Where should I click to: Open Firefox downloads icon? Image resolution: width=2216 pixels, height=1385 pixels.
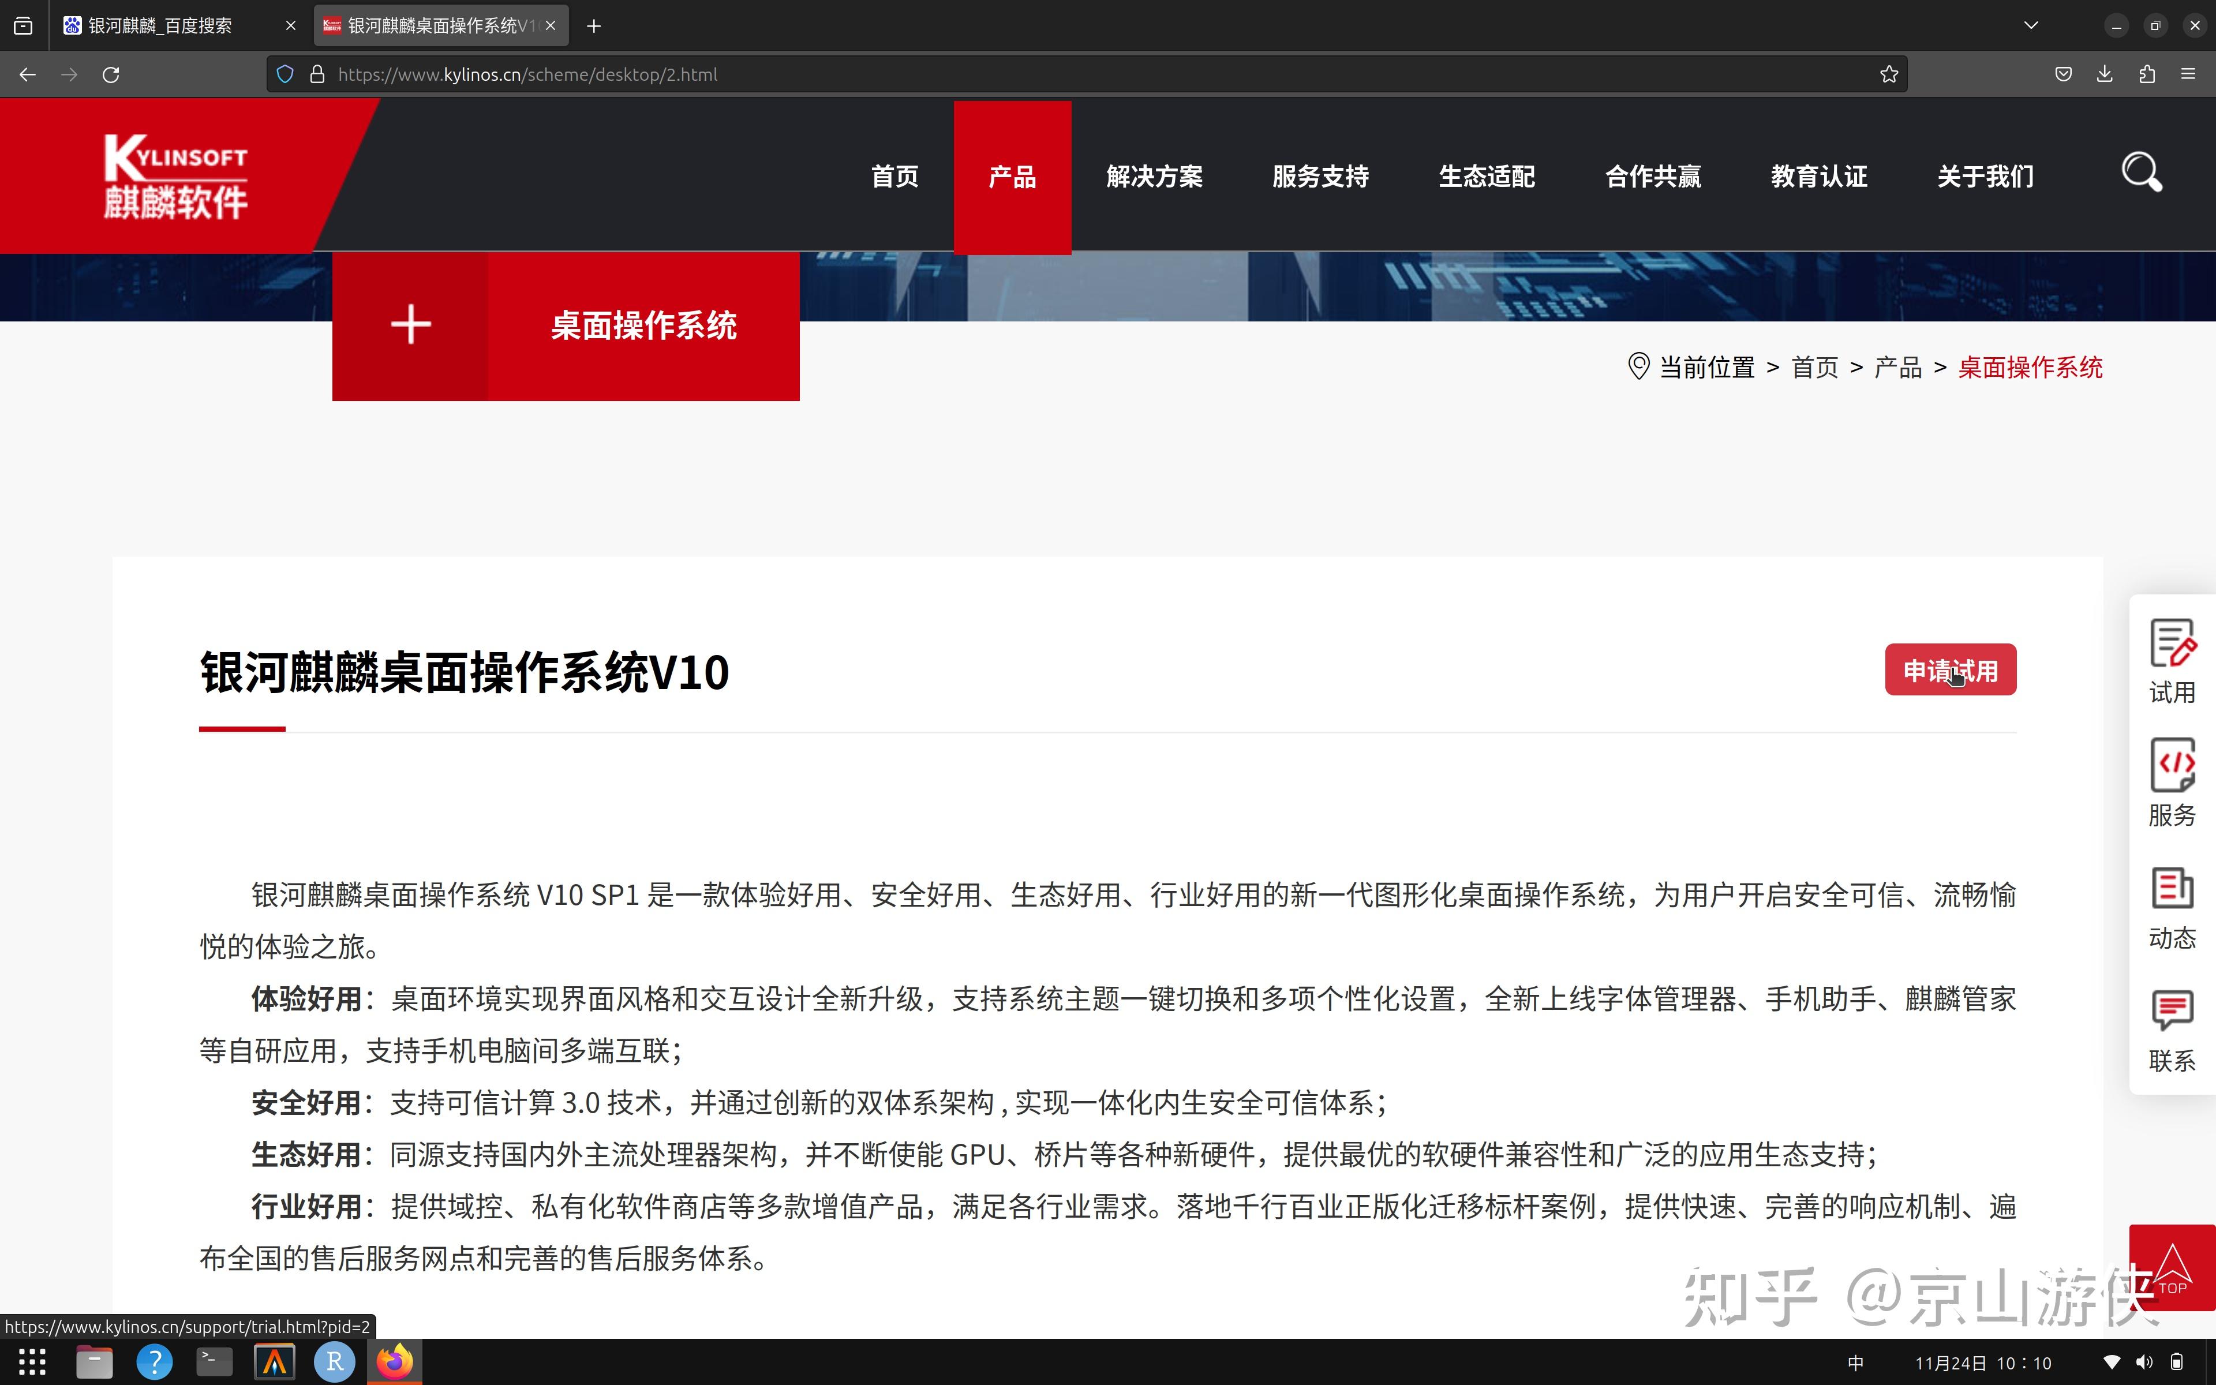2104,74
